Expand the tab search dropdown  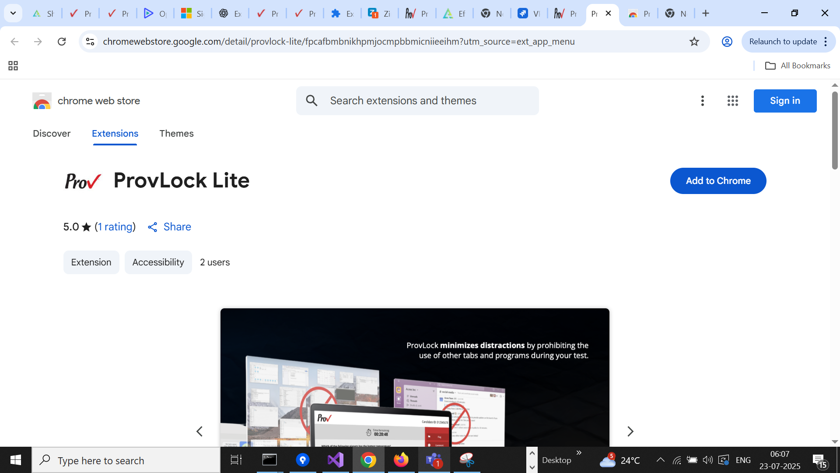tap(13, 13)
